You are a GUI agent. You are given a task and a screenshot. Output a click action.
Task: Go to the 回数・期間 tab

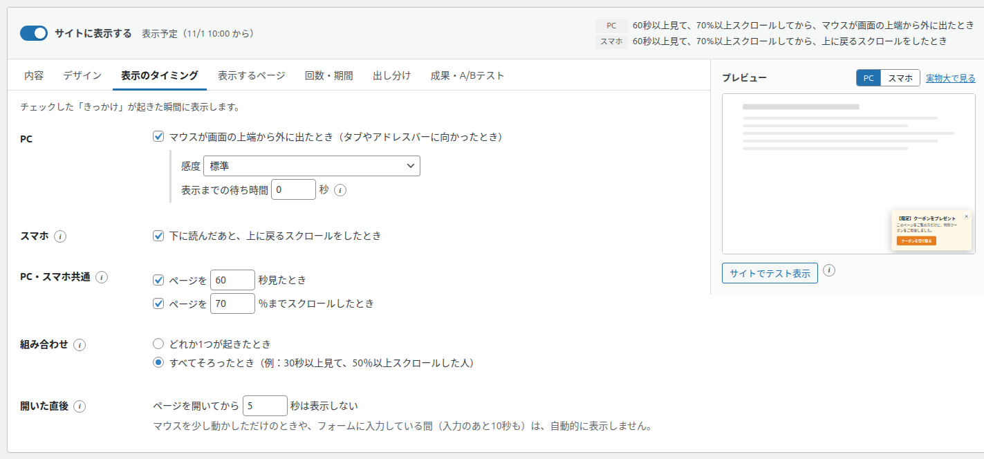pos(329,75)
